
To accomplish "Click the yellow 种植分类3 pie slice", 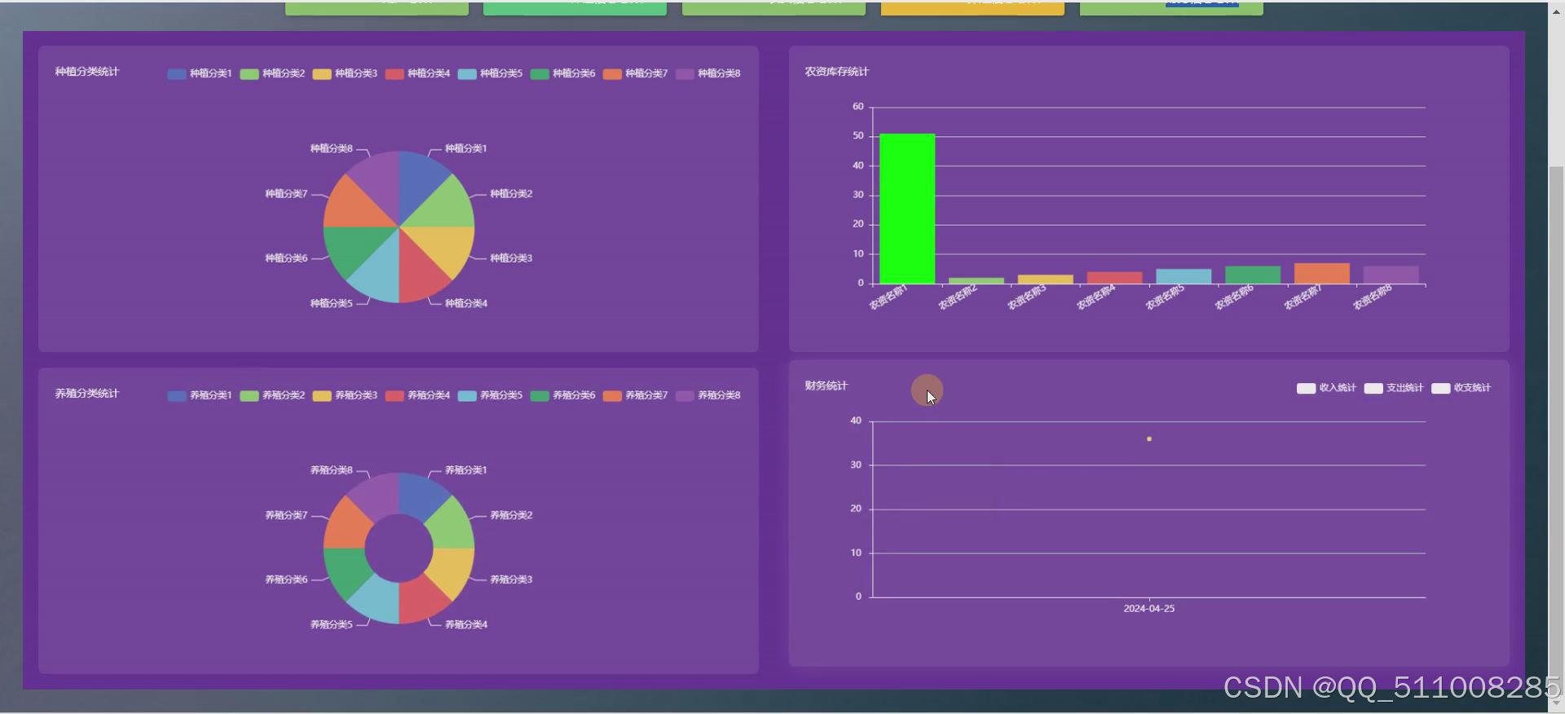I will pos(446,246).
